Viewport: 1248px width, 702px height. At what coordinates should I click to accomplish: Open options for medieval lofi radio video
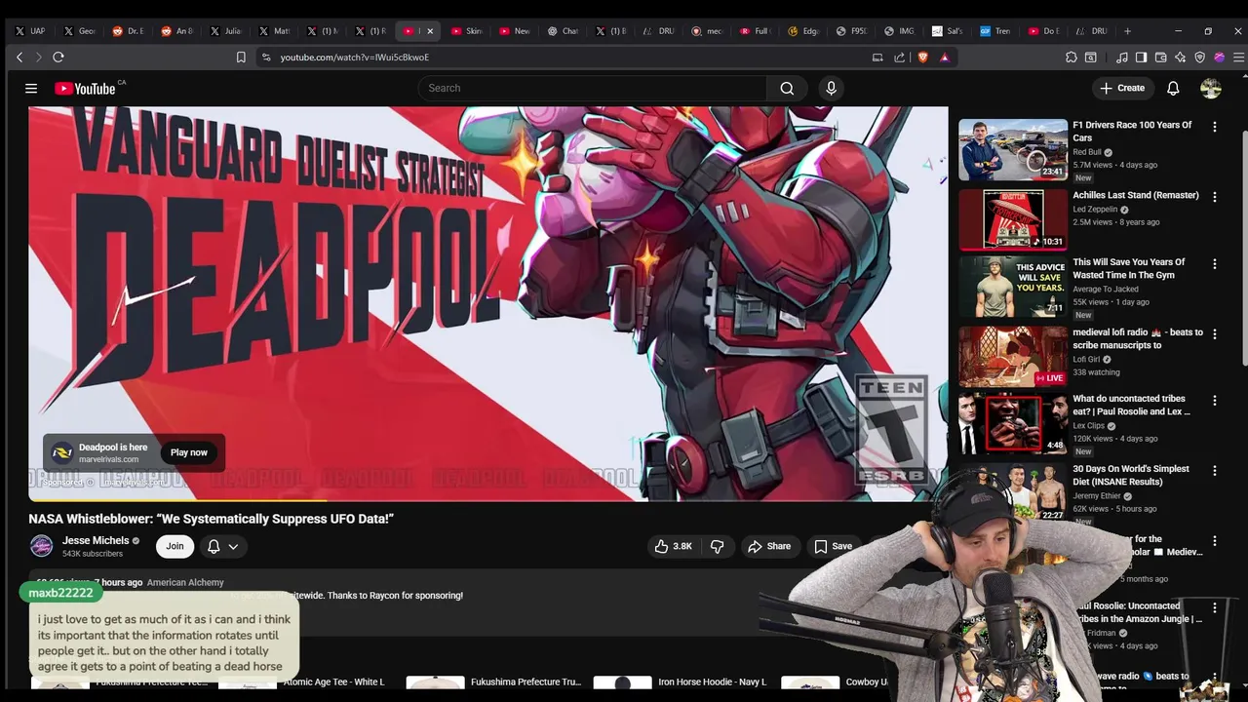[1214, 333]
